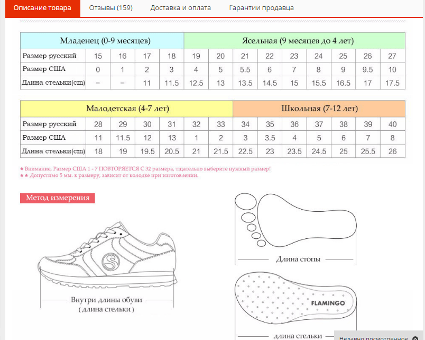Click the red Метод измерения label
The height and width of the screenshot is (340, 425).
(x=58, y=198)
